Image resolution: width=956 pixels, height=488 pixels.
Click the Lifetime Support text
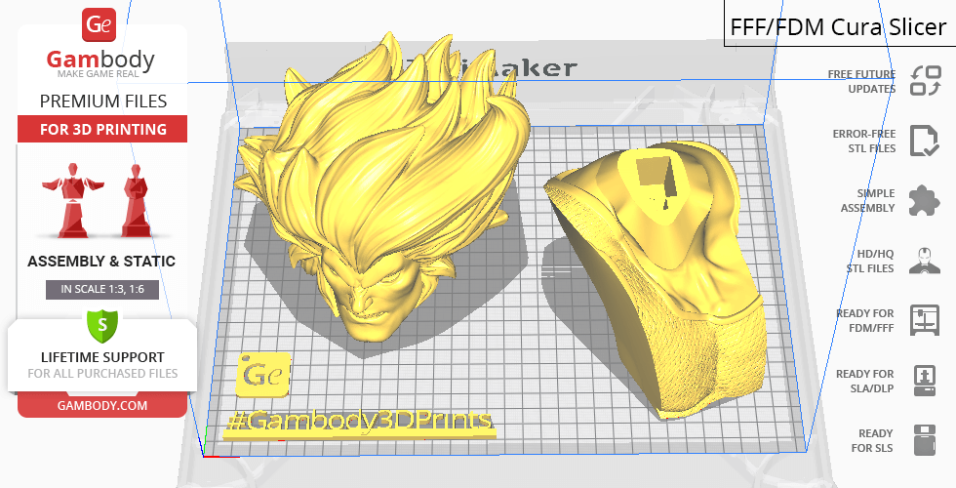click(101, 357)
